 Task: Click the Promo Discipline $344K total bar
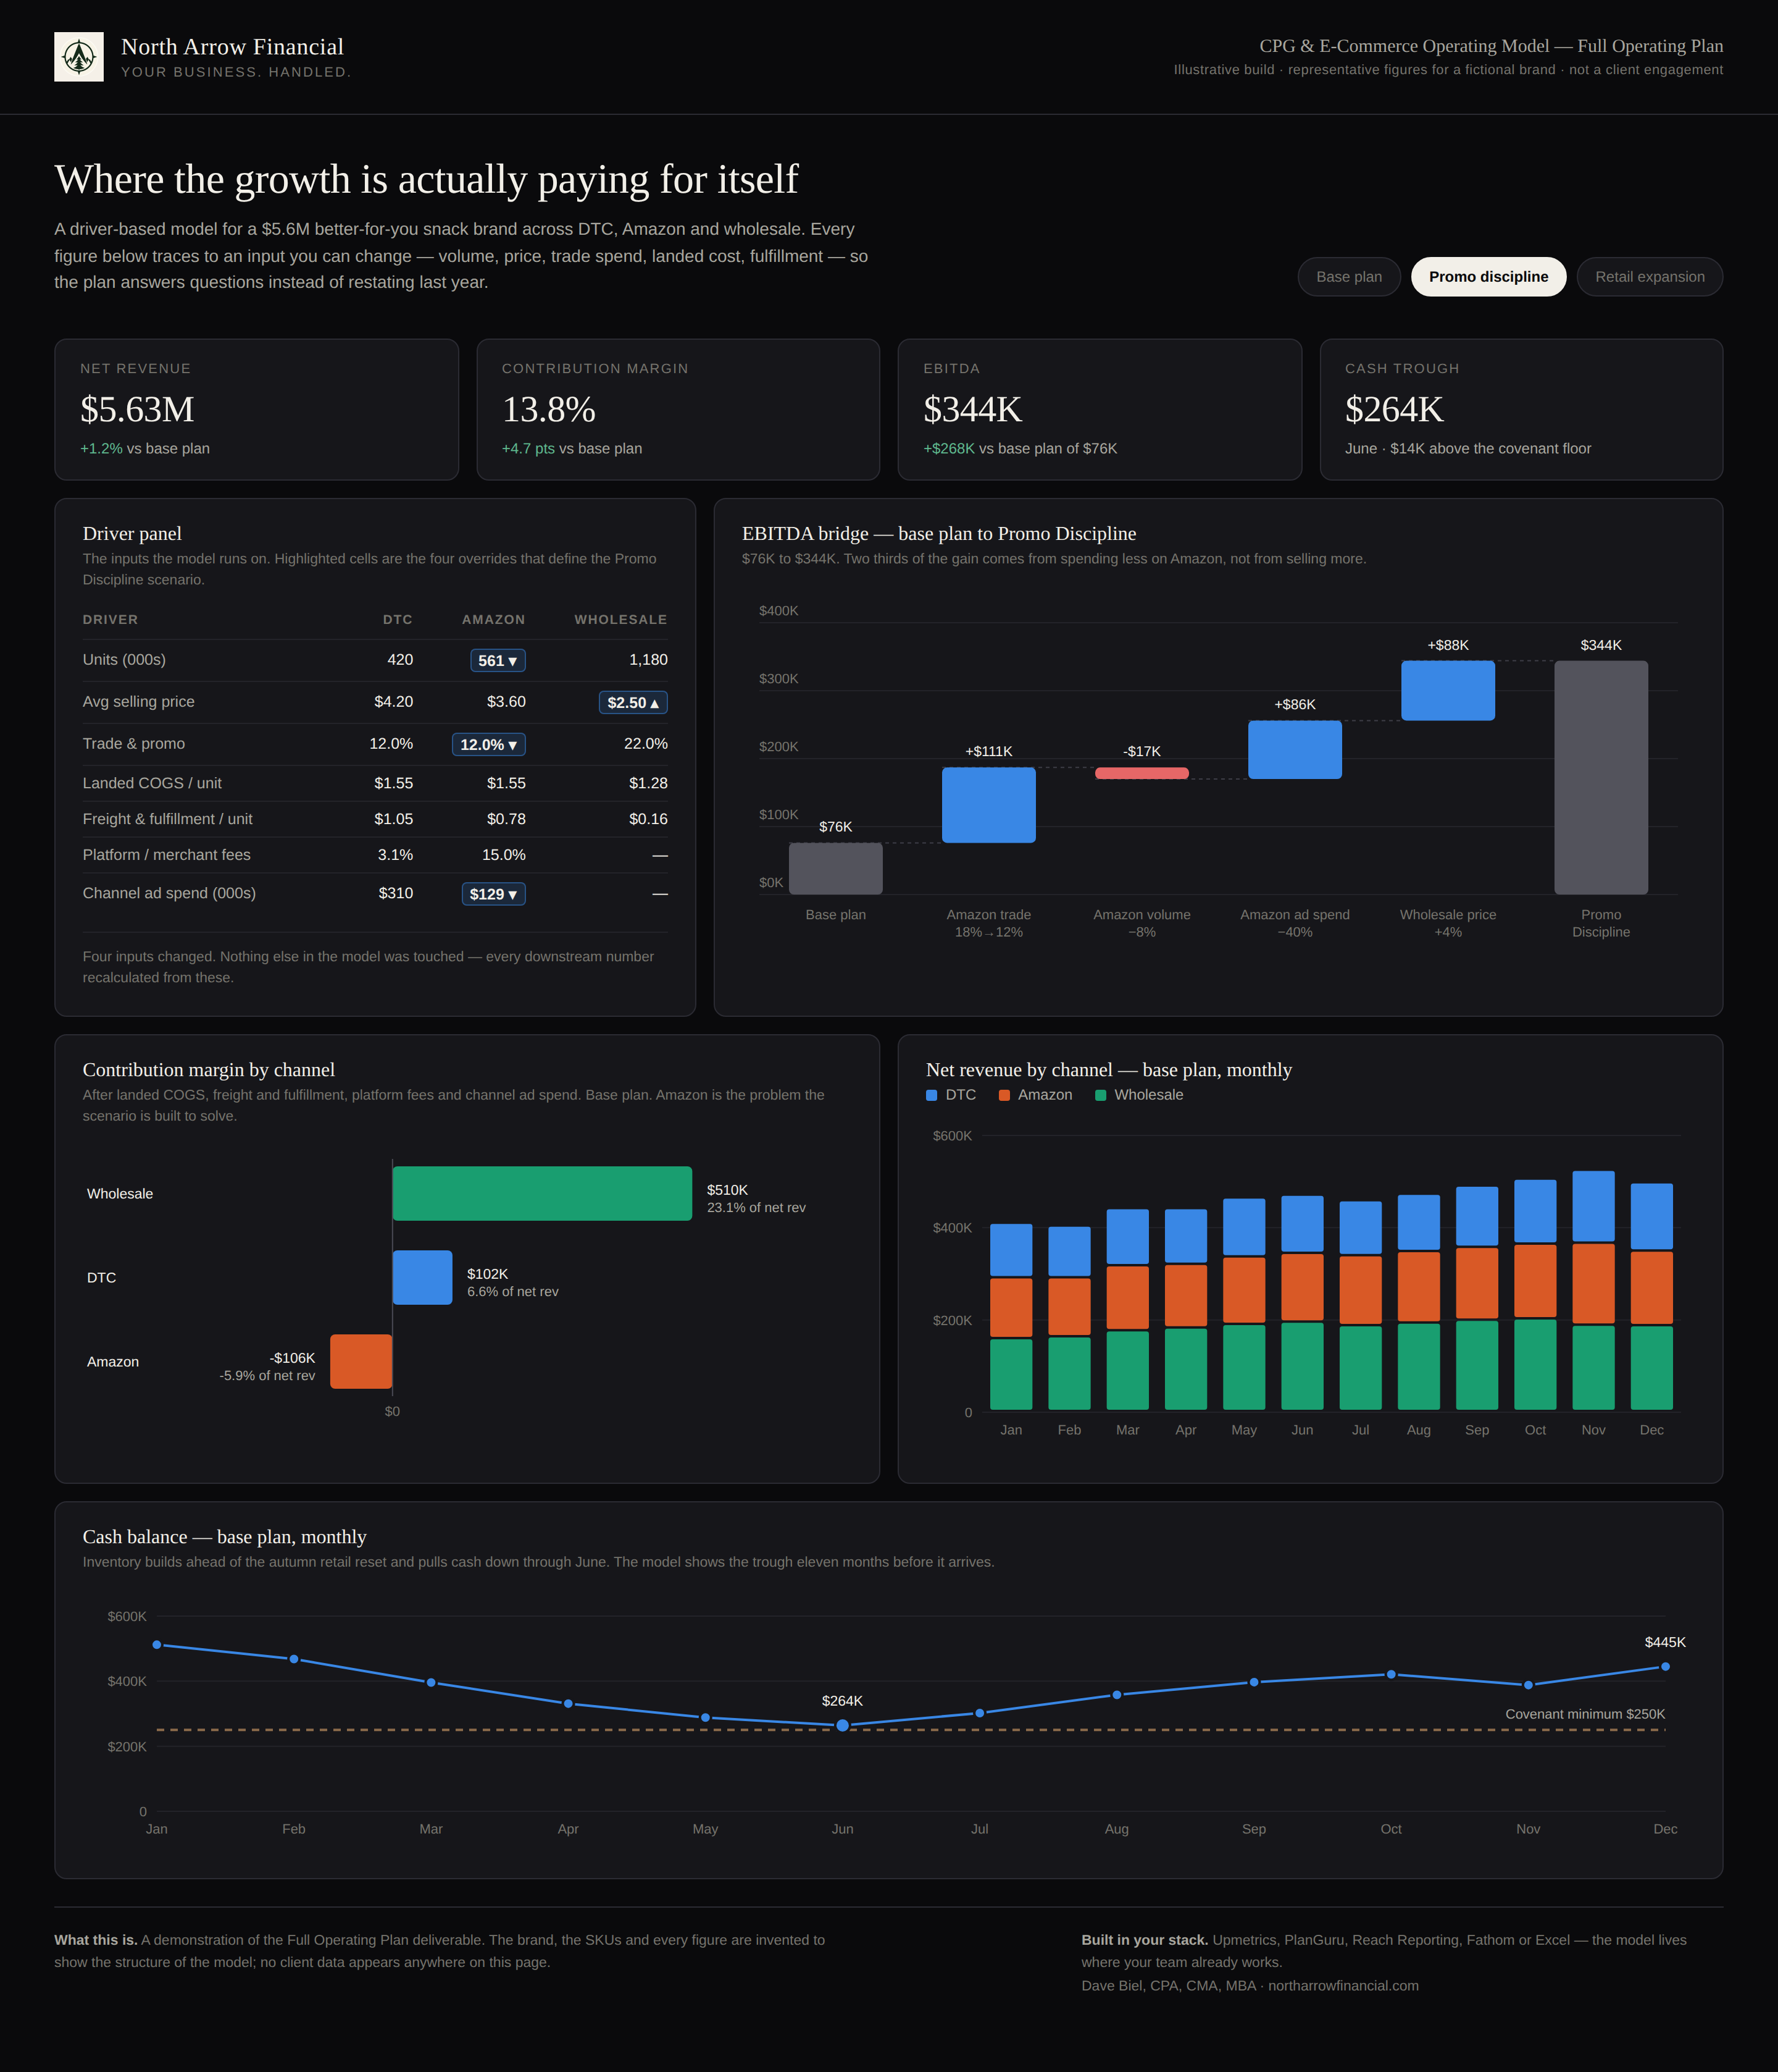point(1600,777)
